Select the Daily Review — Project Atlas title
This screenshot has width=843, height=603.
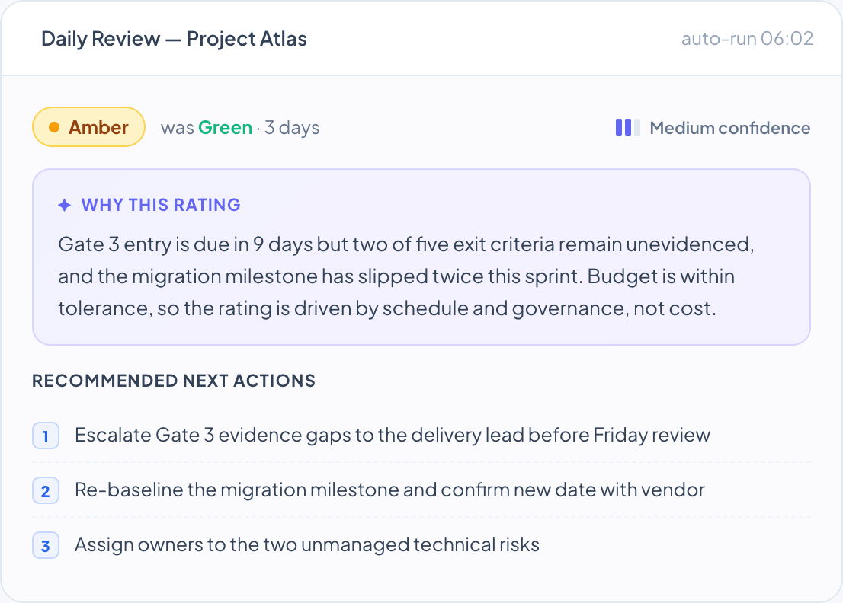click(x=174, y=39)
